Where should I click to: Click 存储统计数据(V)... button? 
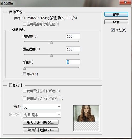(41, 130)
